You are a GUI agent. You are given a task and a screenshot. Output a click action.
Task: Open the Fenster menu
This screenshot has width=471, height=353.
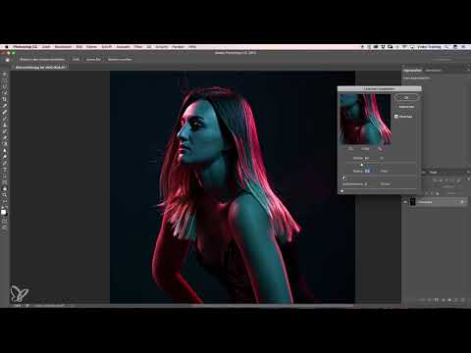pos(179,47)
